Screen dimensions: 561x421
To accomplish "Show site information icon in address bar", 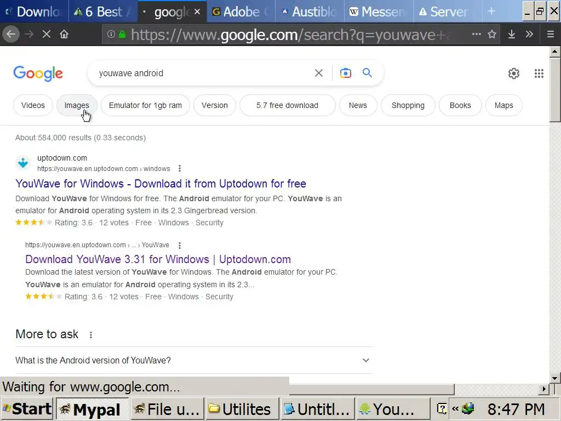I will tap(111, 35).
